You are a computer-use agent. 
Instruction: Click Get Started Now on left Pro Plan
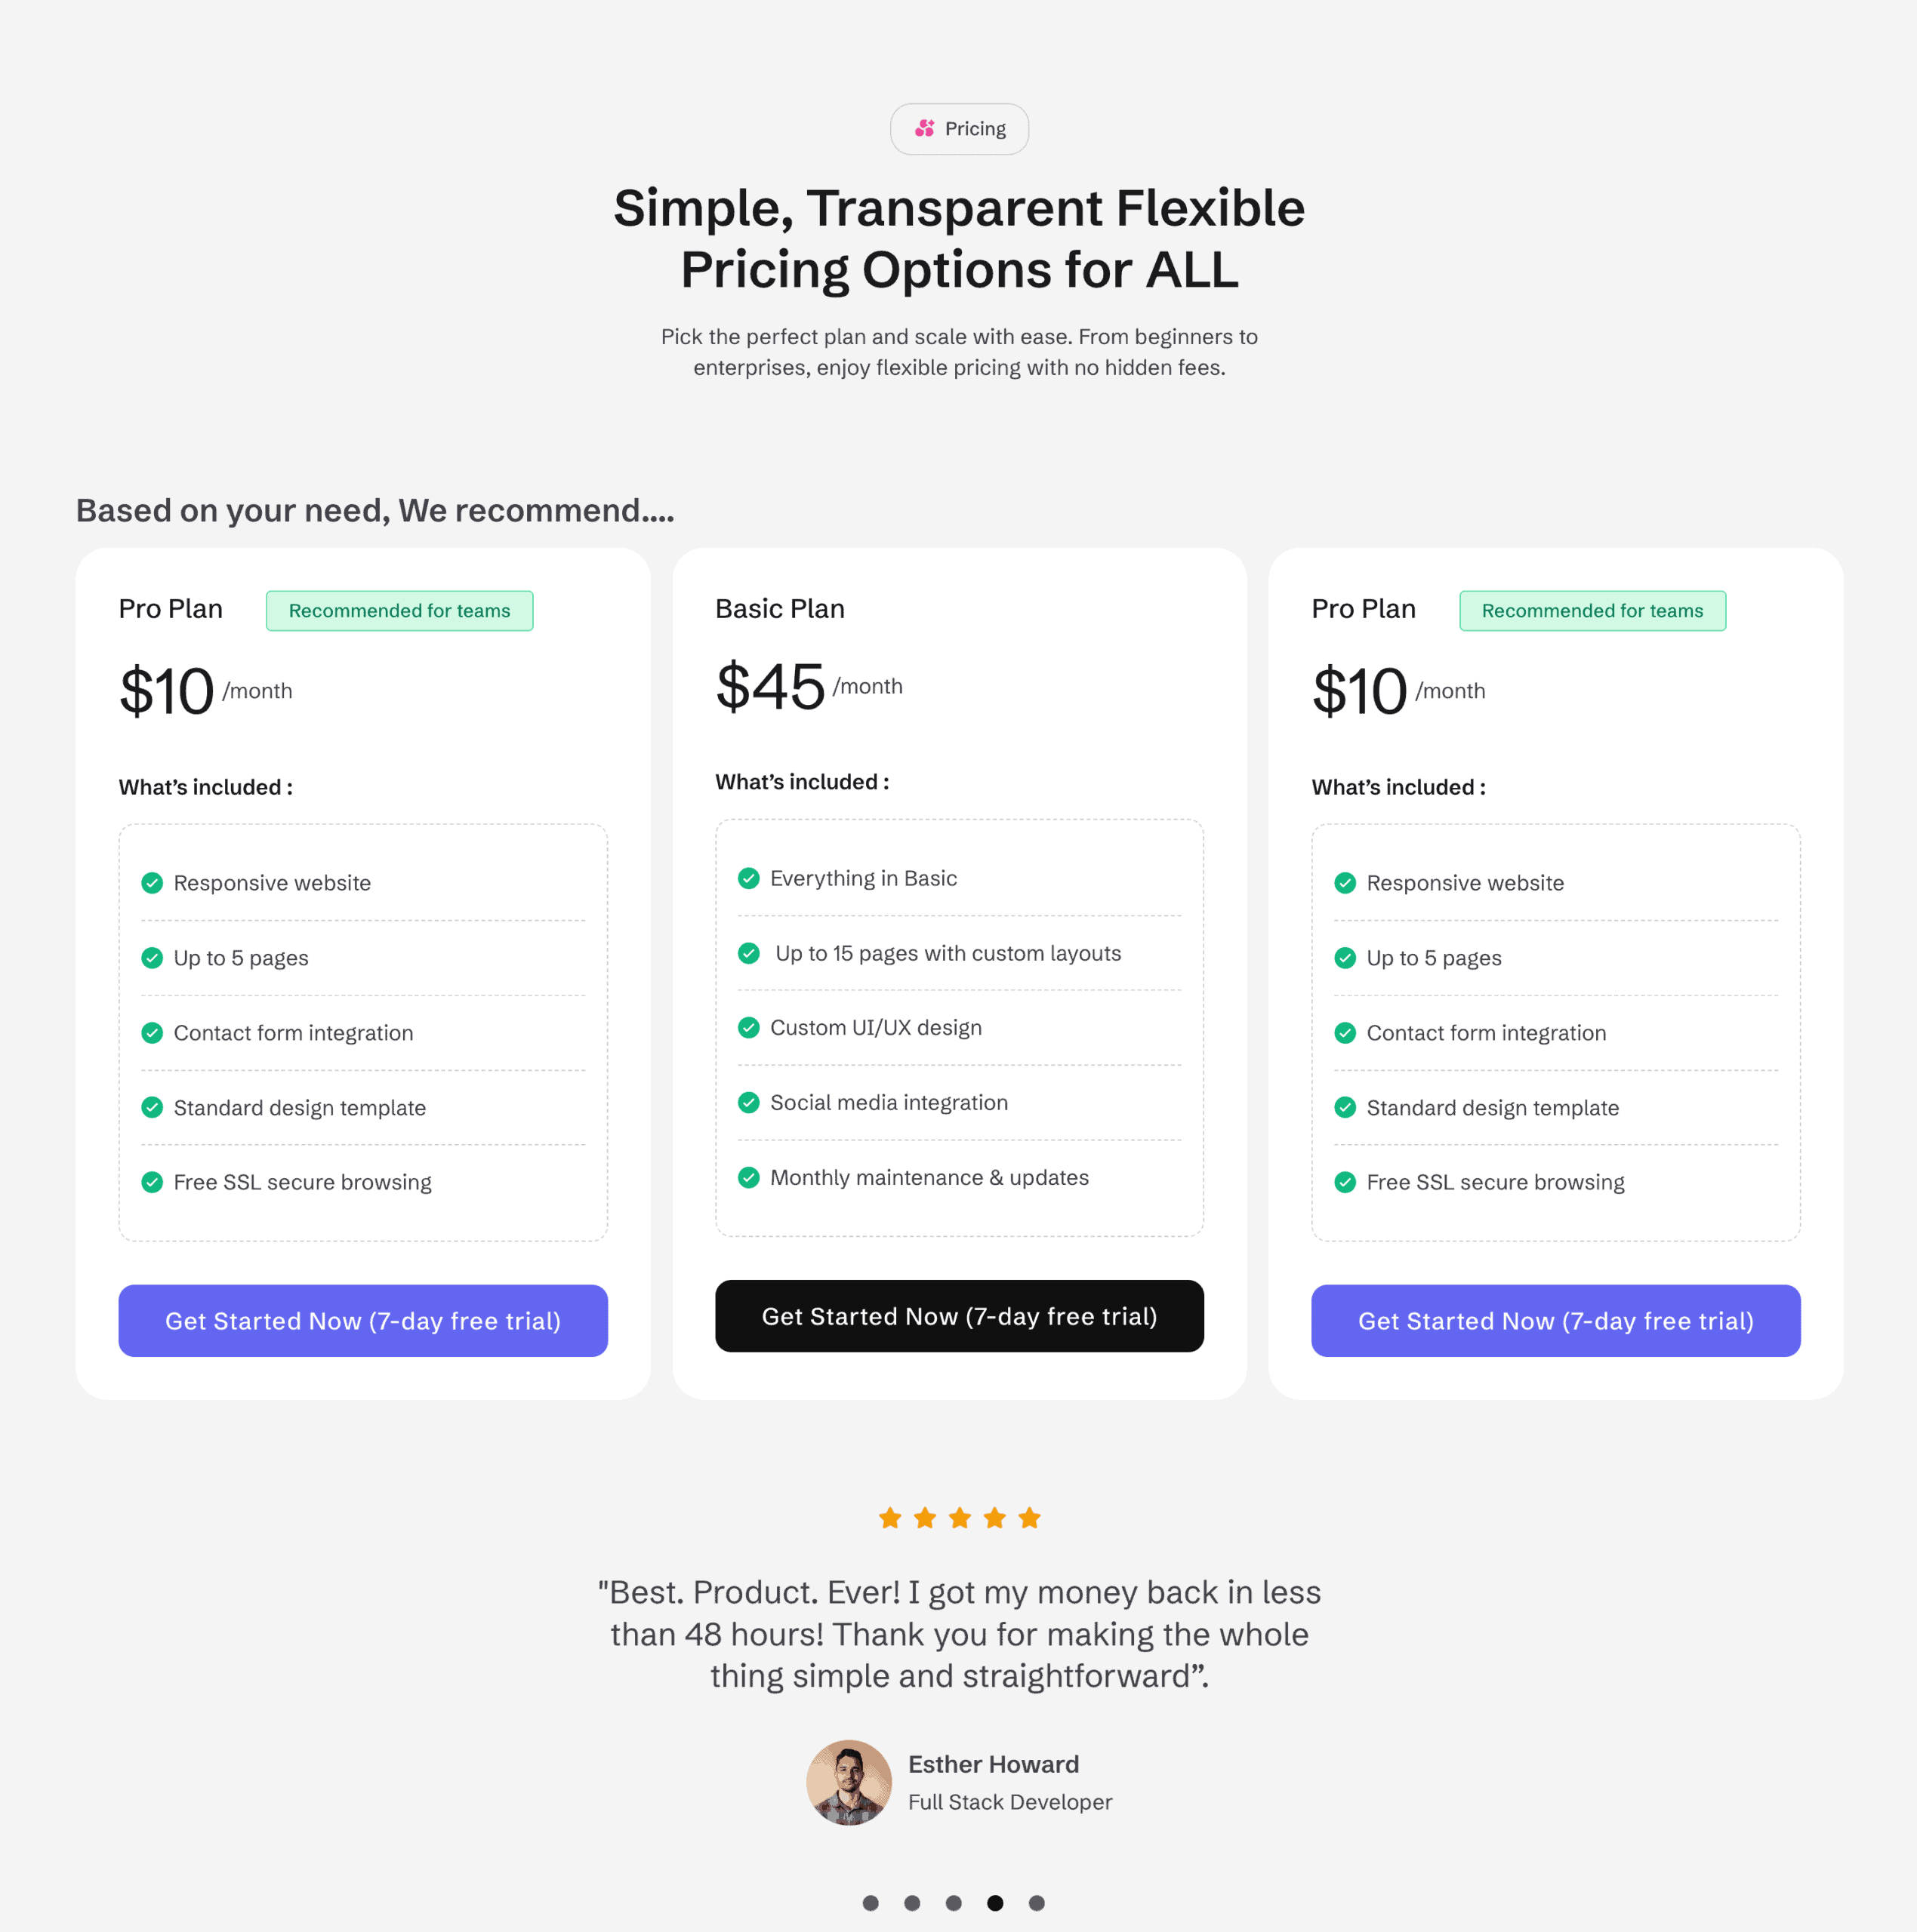[x=362, y=1321]
